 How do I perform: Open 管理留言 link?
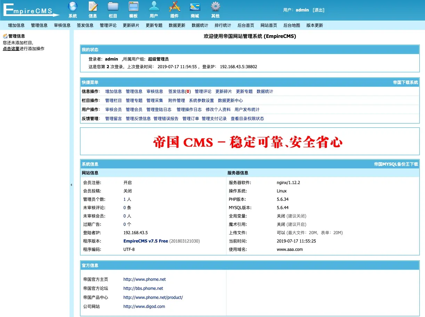(x=114, y=119)
